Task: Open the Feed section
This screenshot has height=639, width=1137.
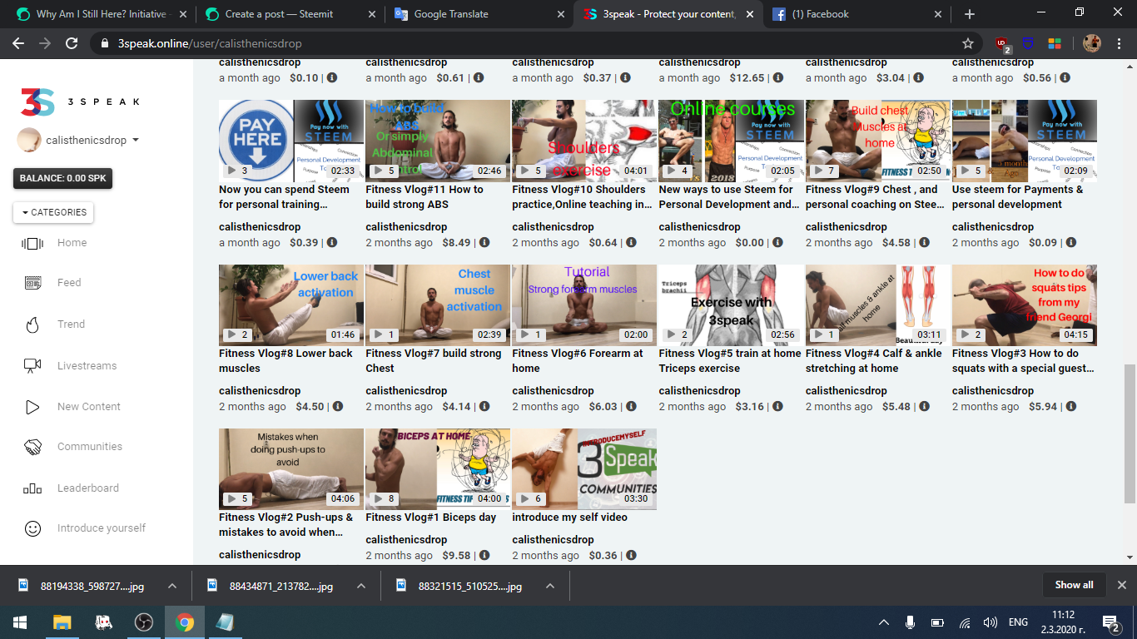Action: point(33,283)
